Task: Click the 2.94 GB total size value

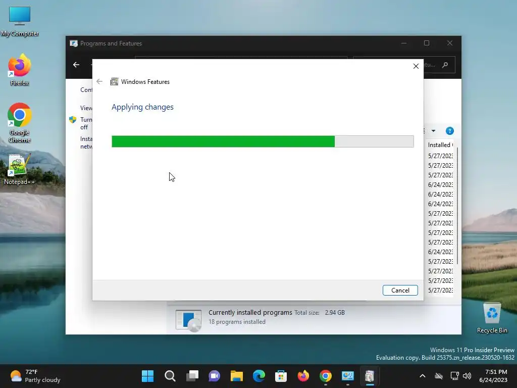Action: [x=335, y=312]
